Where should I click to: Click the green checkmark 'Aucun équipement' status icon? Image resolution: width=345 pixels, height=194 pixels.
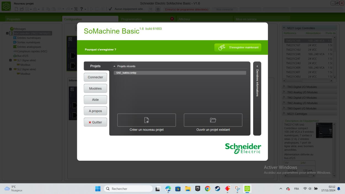coord(110,9)
